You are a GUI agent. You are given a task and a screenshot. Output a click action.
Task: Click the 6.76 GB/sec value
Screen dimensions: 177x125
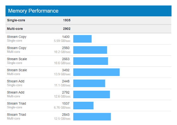pos(62,107)
